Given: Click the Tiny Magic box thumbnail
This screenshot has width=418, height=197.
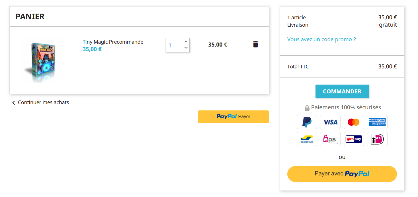Looking at the screenshot, I should pos(43,60).
